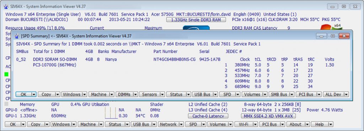This screenshot has height=131, width=364.
Task: Maximize the main SIV64X window
Action: pos(344,6)
